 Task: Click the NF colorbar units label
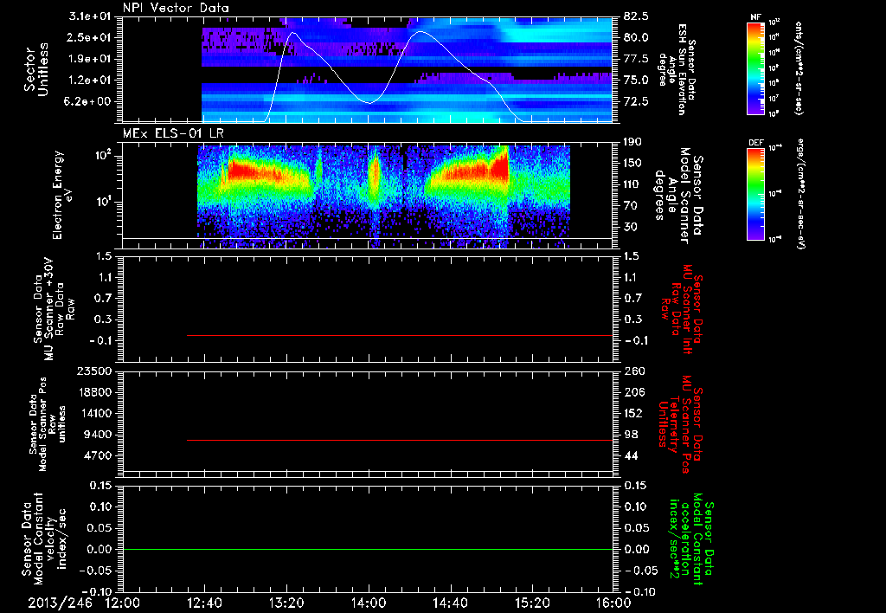click(799, 68)
